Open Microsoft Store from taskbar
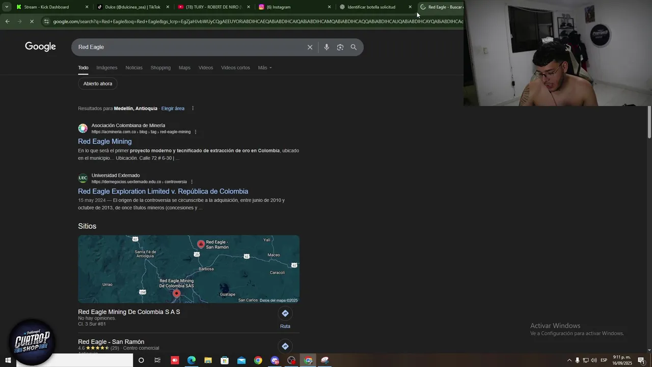The width and height of the screenshot is (652, 367). coord(225,360)
